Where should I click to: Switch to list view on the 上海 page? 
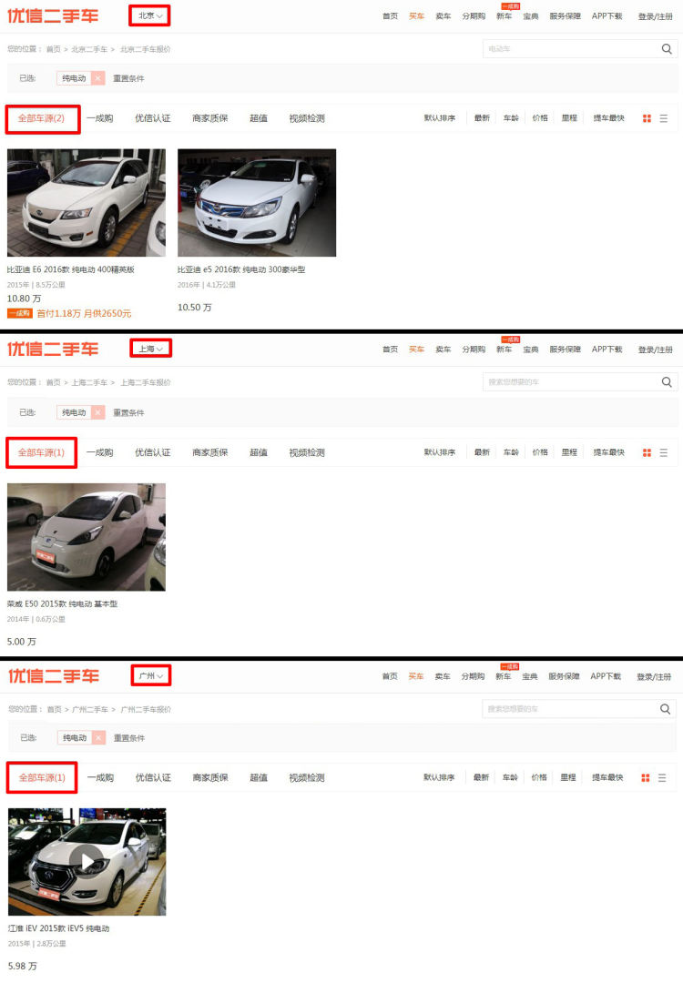664,452
